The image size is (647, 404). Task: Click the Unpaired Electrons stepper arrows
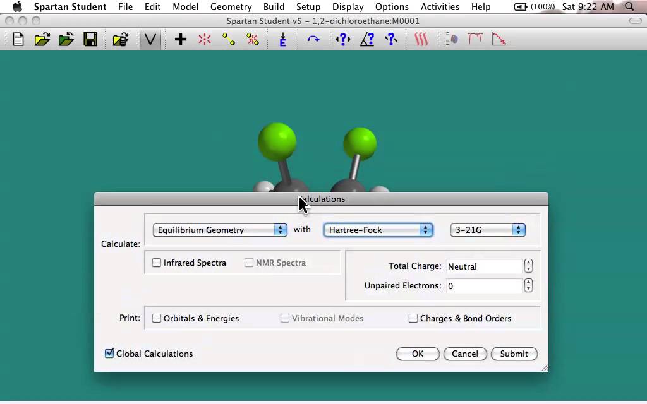coord(528,285)
